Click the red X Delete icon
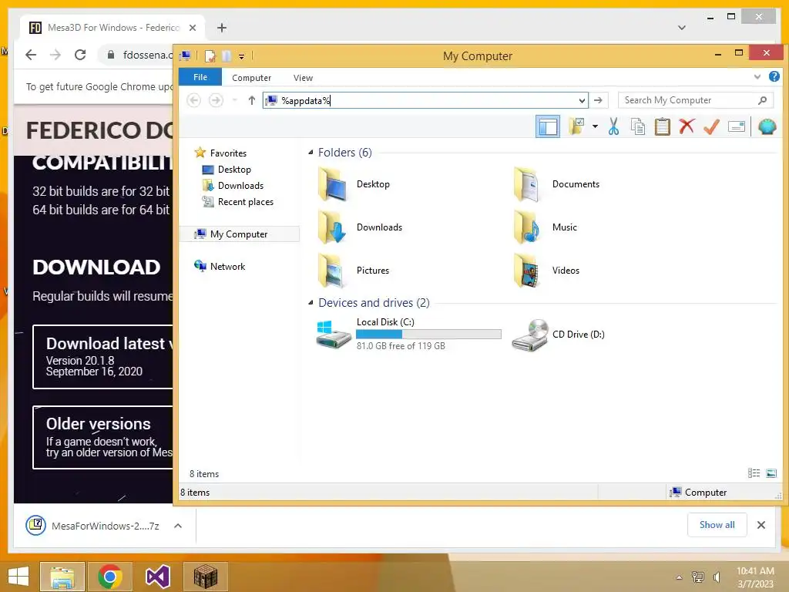 [x=687, y=126]
